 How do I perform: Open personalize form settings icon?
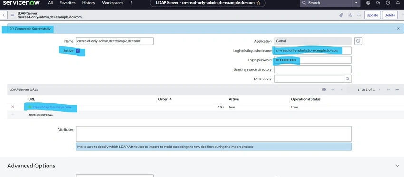point(350,15)
